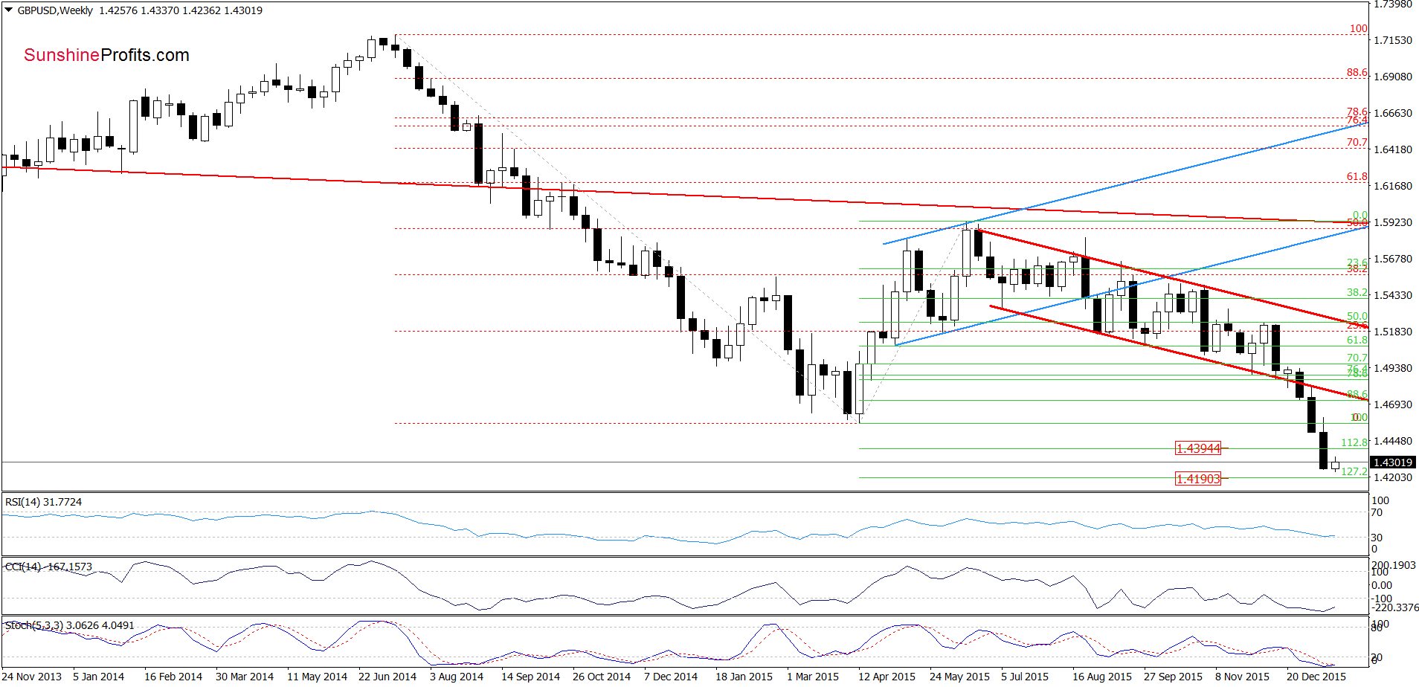Click the 16 Aug 2015 date label
Screen dimensions: 1419x687
click(x=1101, y=677)
